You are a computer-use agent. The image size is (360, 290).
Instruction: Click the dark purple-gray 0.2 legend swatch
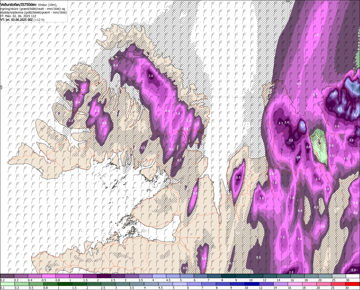click(7, 276)
